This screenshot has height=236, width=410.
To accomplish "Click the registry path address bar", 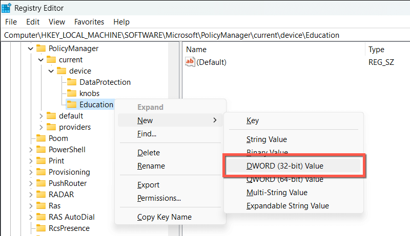I will pyautogui.click(x=205, y=35).
